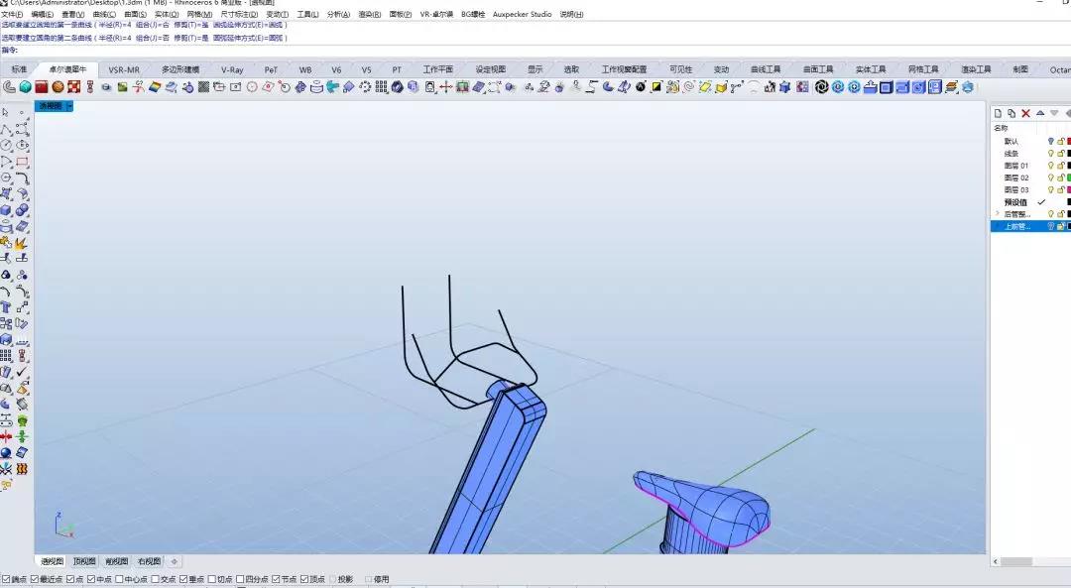Move layer down with gray triangle icon

click(1054, 113)
